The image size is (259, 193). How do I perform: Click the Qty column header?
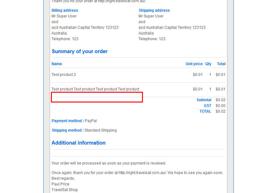[x=208, y=64]
